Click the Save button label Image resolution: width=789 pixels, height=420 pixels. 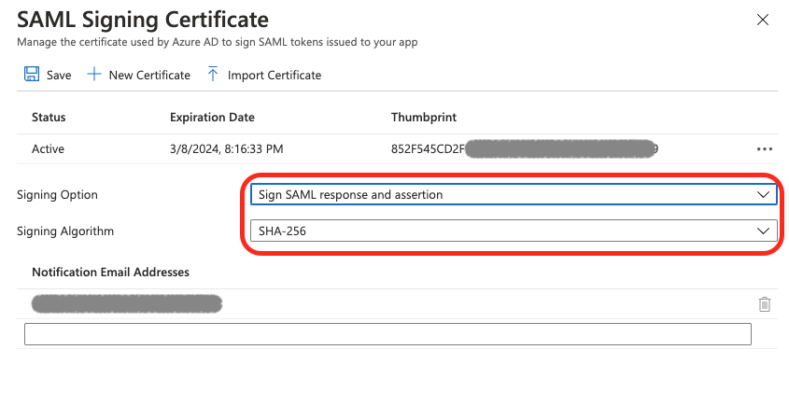coord(59,75)
